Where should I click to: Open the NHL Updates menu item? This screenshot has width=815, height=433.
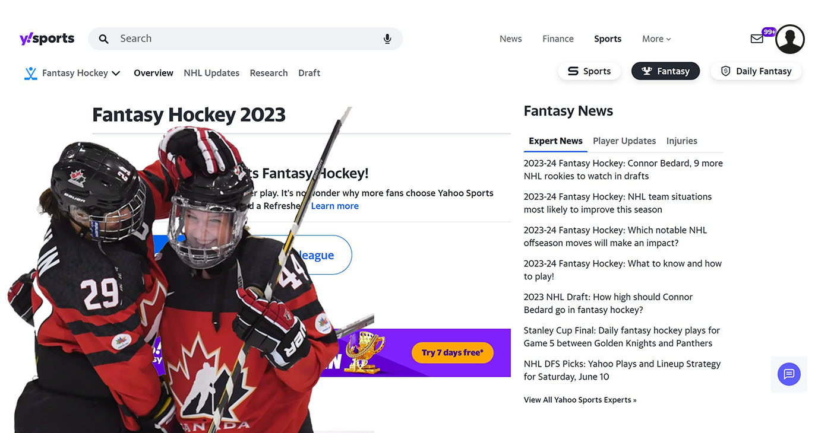point(211,73)
